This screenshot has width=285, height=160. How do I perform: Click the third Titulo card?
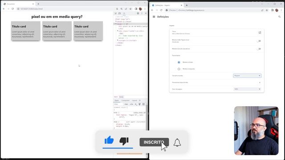click(x=88, y=31)
